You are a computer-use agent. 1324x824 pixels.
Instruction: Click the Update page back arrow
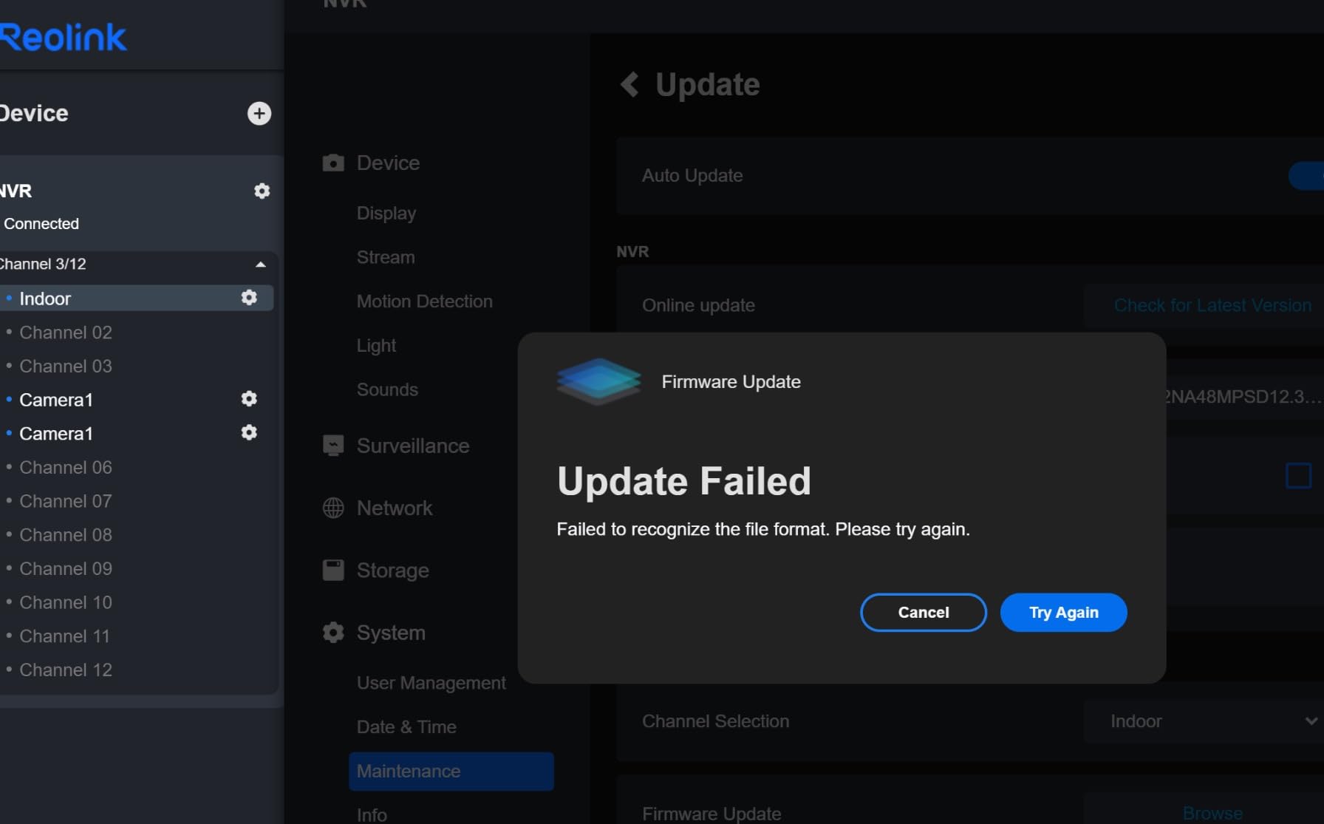point(629,84)
